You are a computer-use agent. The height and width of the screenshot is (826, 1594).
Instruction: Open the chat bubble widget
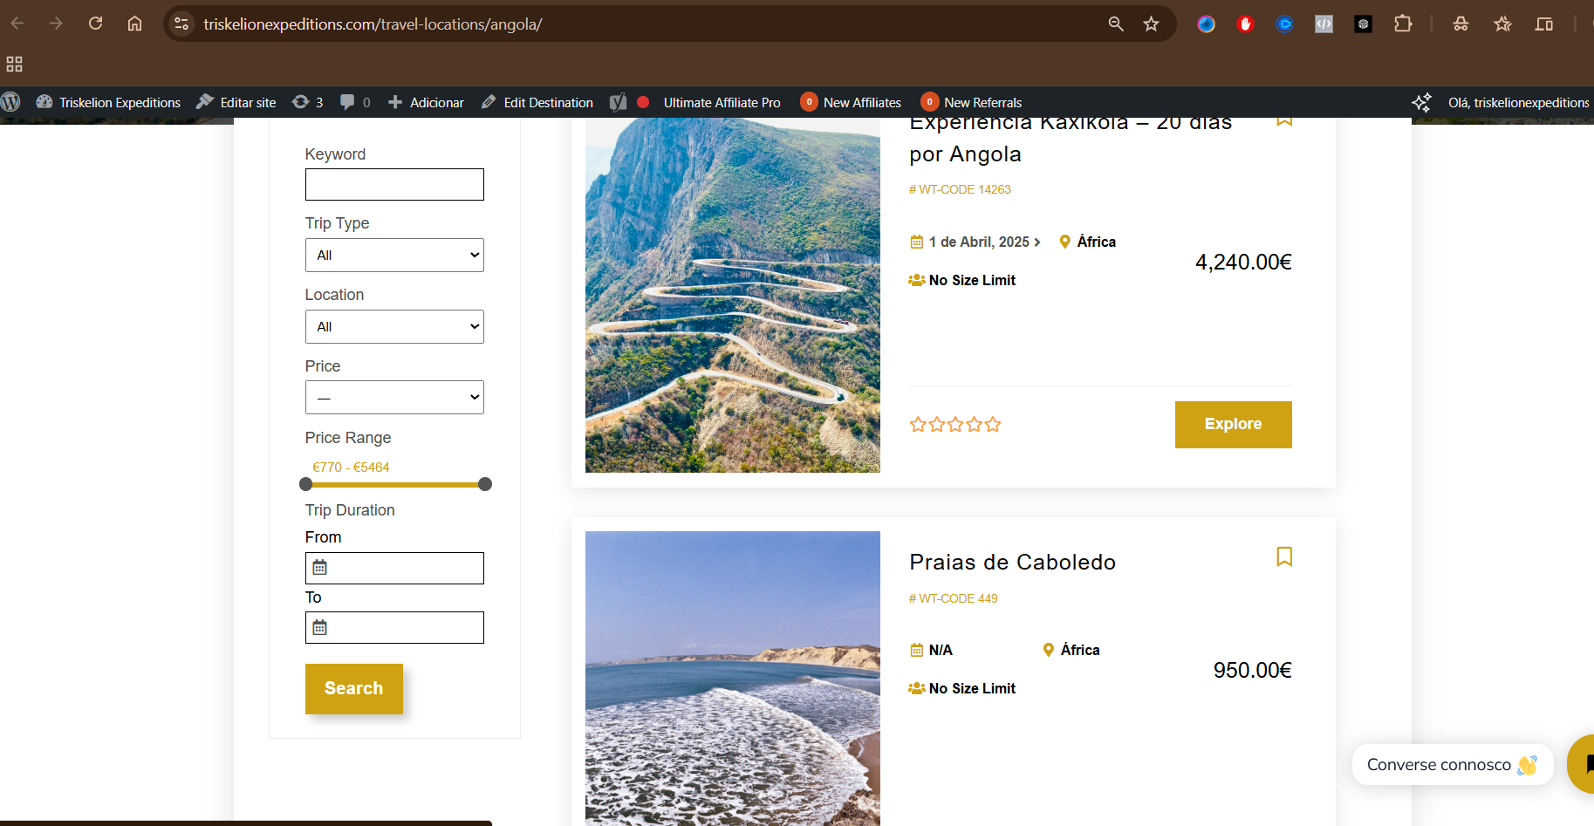(1584, 764)
